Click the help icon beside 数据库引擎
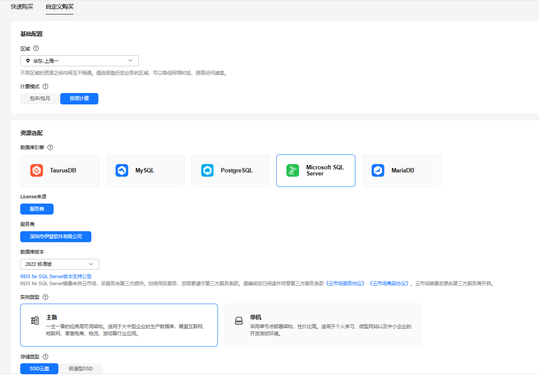 coord(50,147)
